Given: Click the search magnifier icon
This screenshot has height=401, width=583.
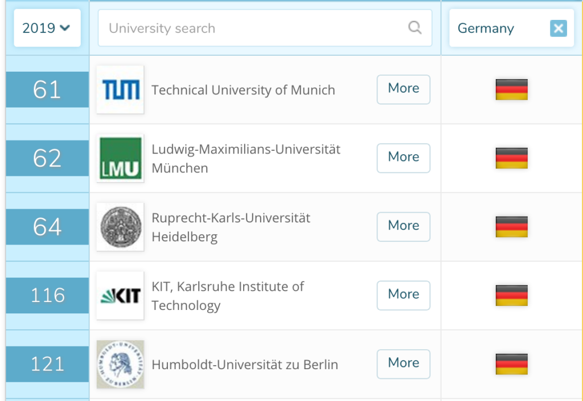Looking at the screenshot, I should pos(414,27).
